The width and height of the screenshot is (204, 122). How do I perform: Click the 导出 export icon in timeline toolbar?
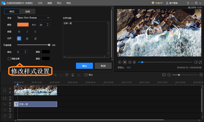pos(86,75)
